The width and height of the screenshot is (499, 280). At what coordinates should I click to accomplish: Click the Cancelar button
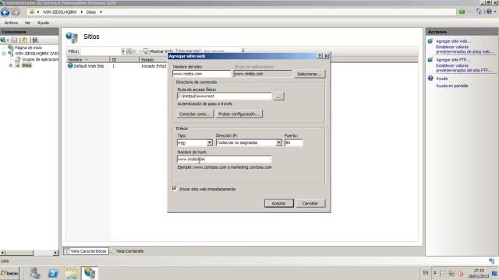[x=310, y=203]
